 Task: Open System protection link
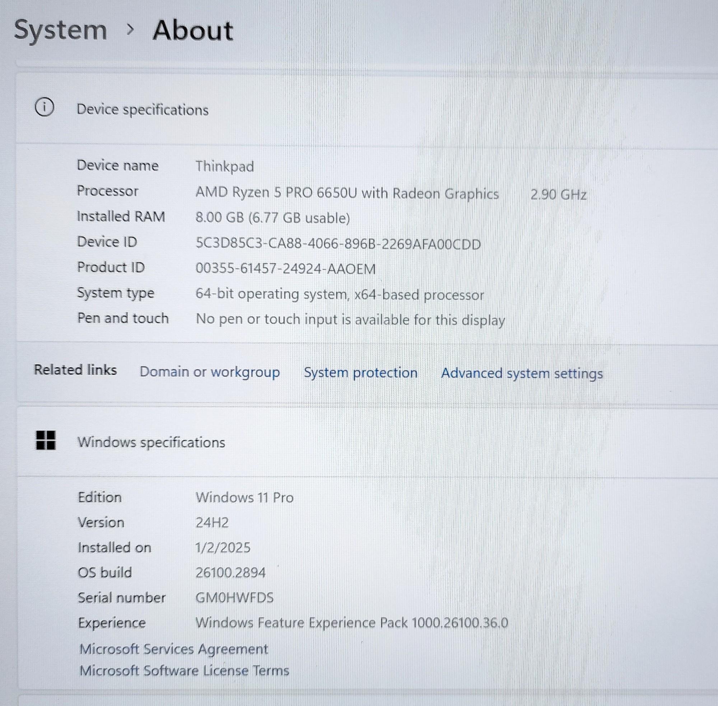pyautogui.click(x=360, y=373)
